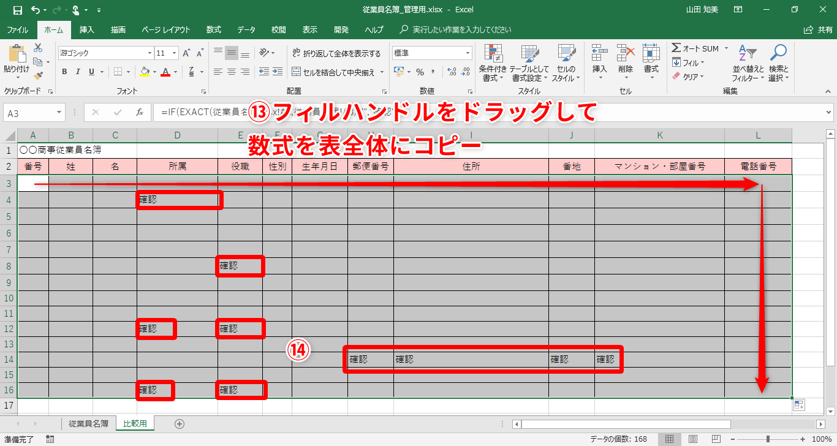Toggle italic formatting
This screenshot has width=837, height=446.
point(78,72)
